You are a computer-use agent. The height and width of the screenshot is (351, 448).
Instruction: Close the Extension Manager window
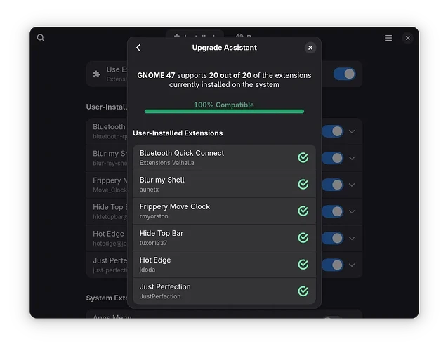(408, 38)
